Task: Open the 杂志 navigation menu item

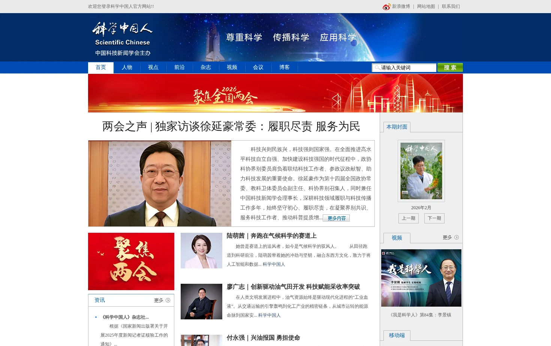Action: pyautogui.click(x=206, y=67)
